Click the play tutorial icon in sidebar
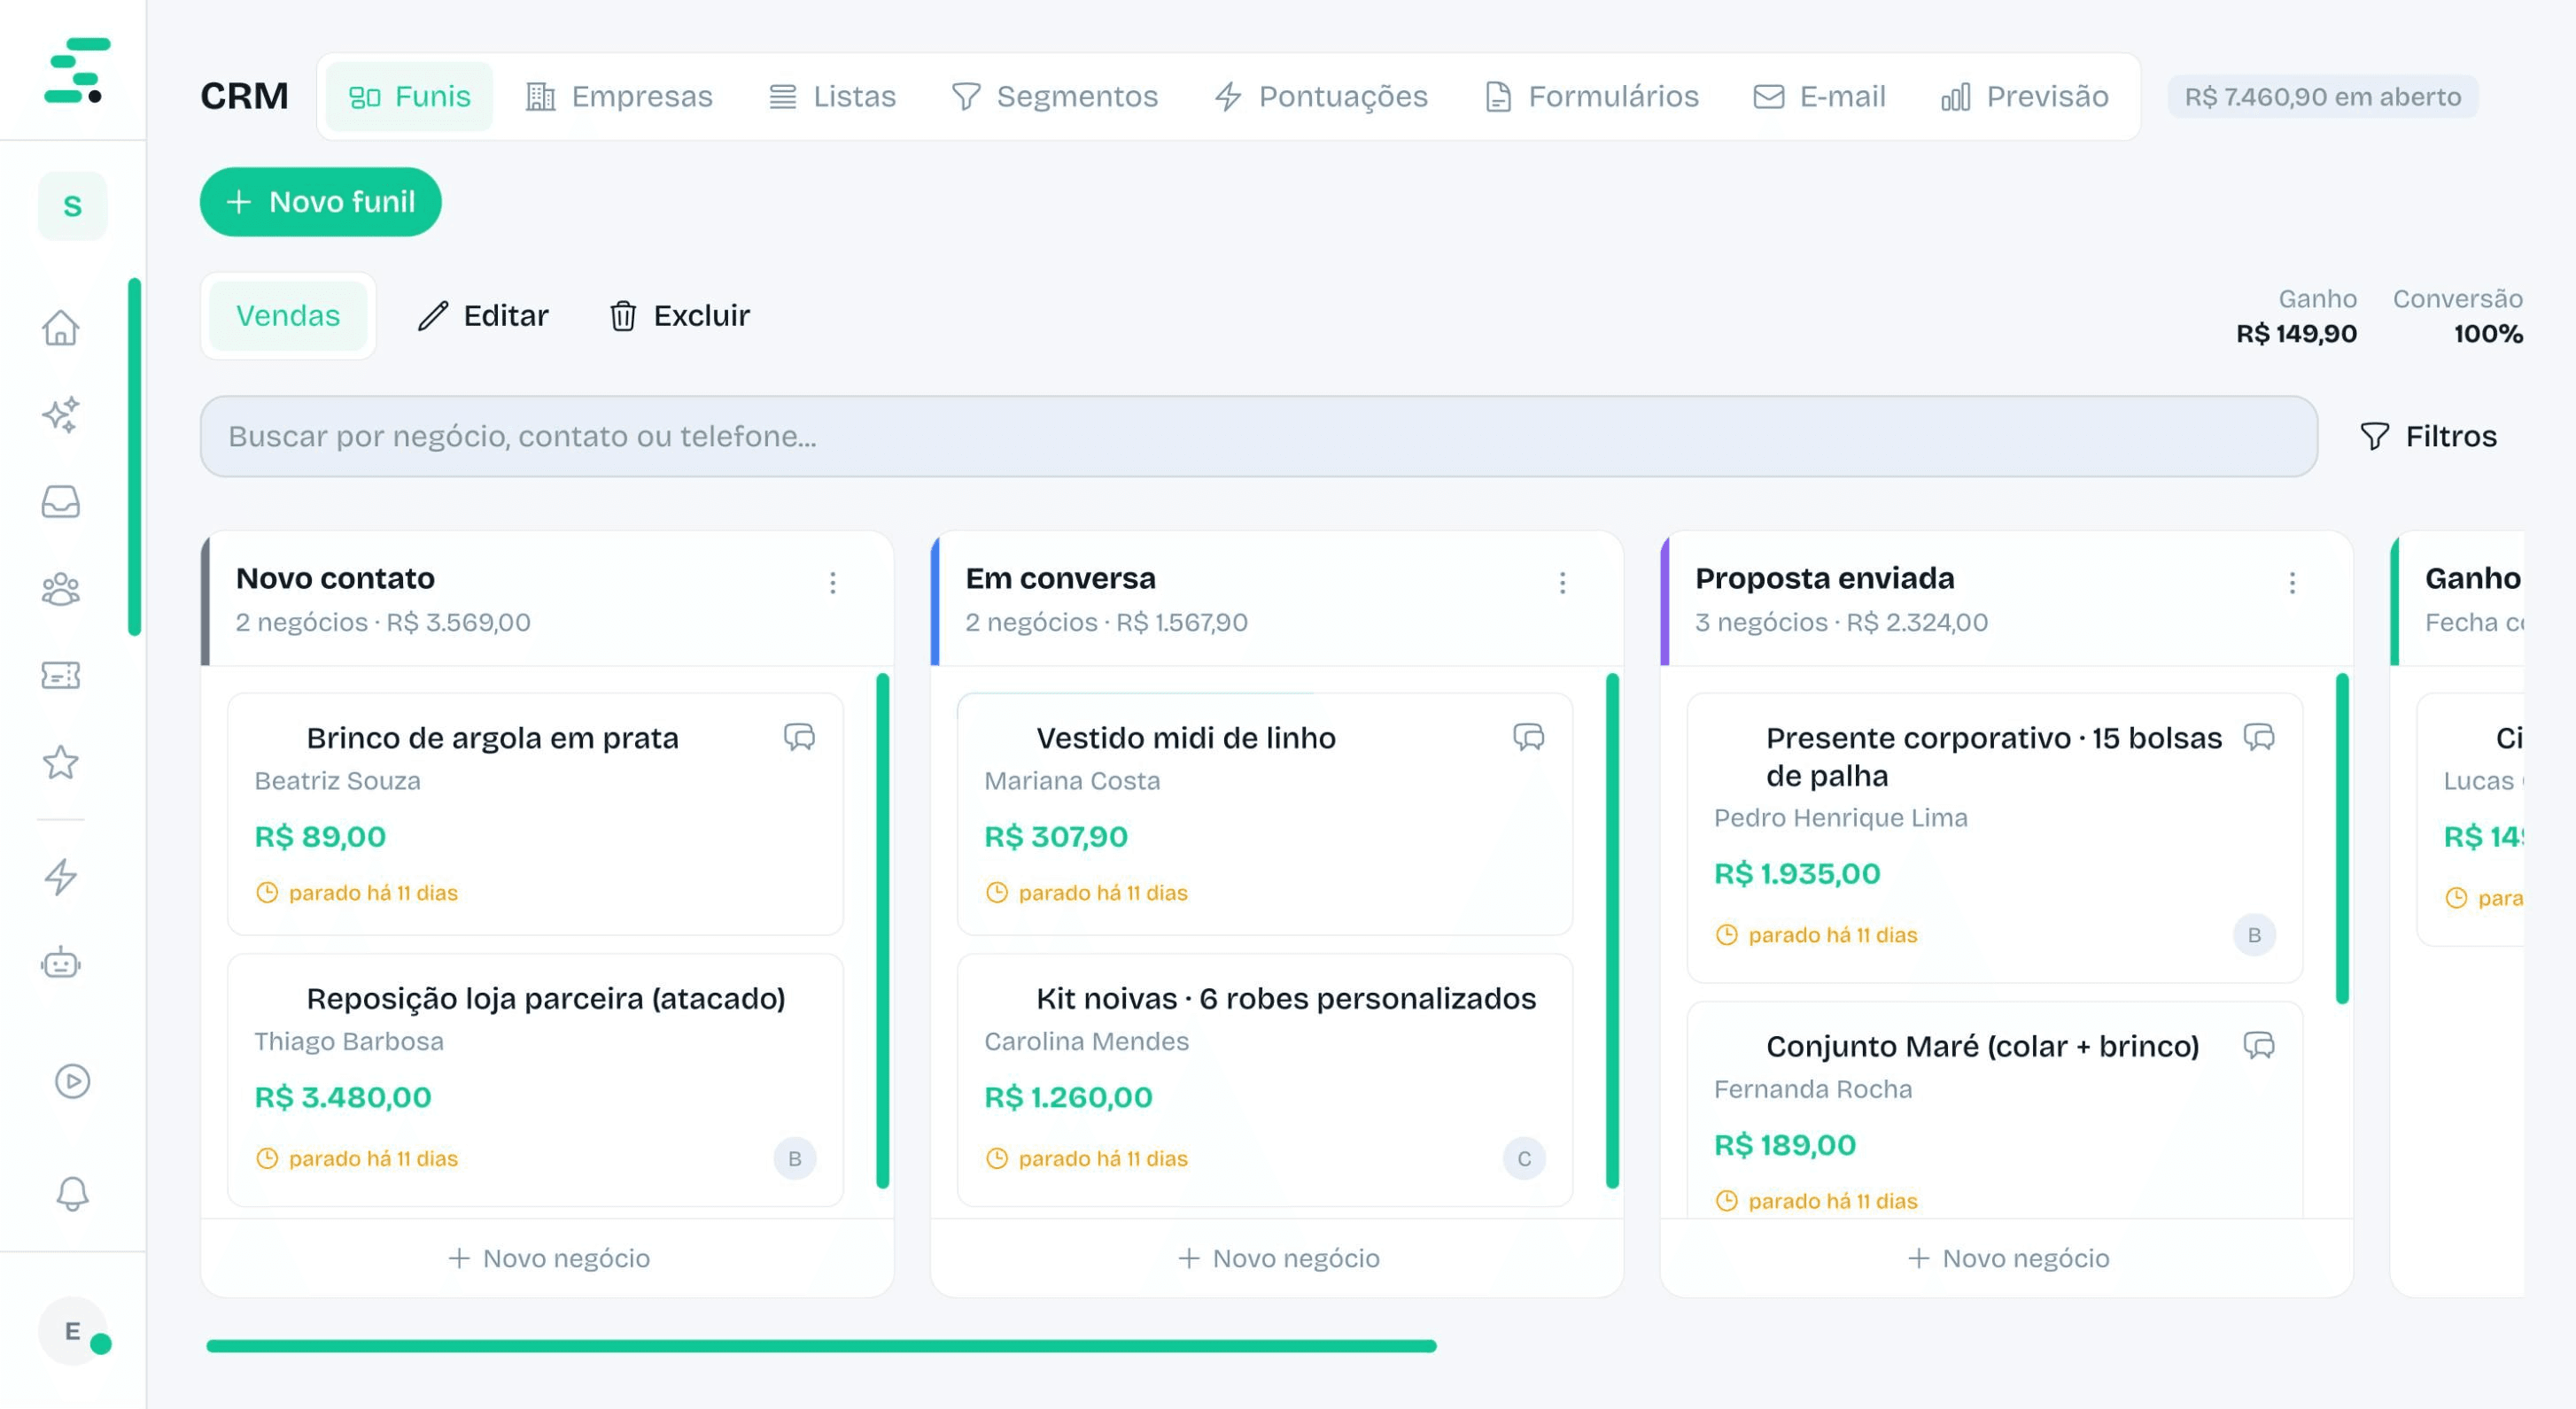 (x=72, y=1081)
